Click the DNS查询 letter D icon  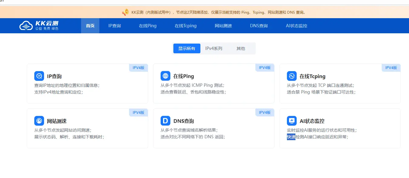[165, 121]
